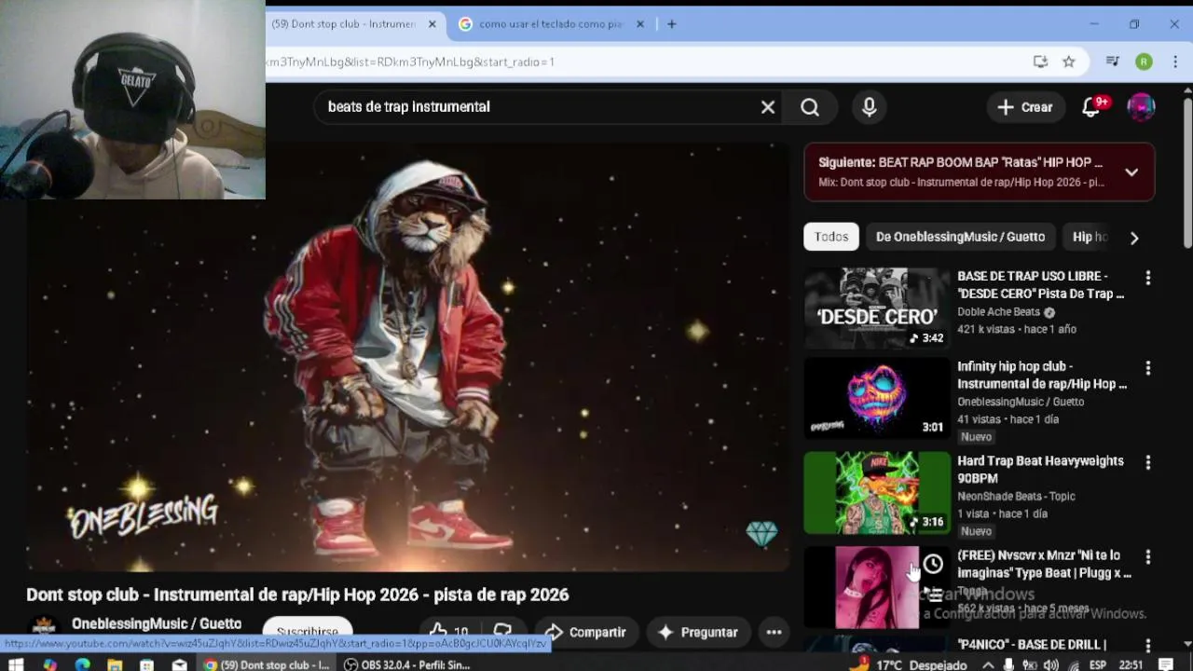This screenshot has height=671, width=1193.
Task: Switch to 'como usar el teclado' browser tab
Action: (x=550, y=24)
